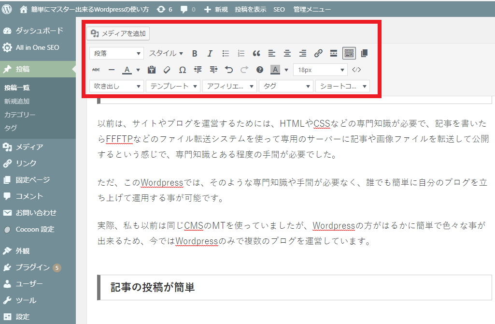This screenshot has height=324, width=495.
Task: Insert a horizontal line
Action: [x=112, y=70]
